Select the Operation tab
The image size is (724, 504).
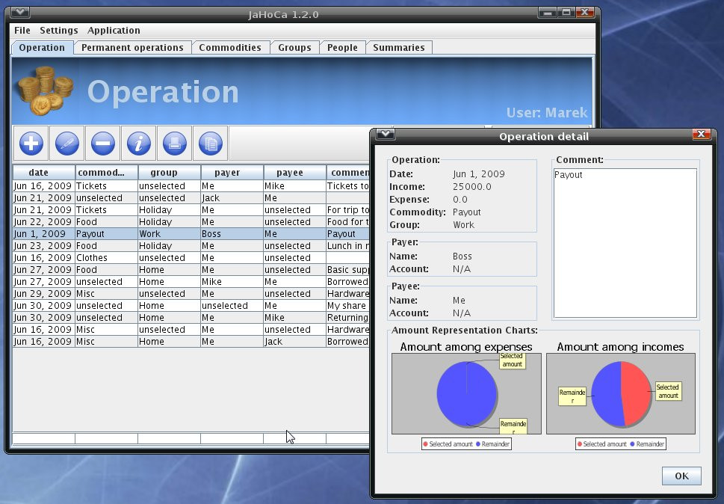tap(42, 48)
